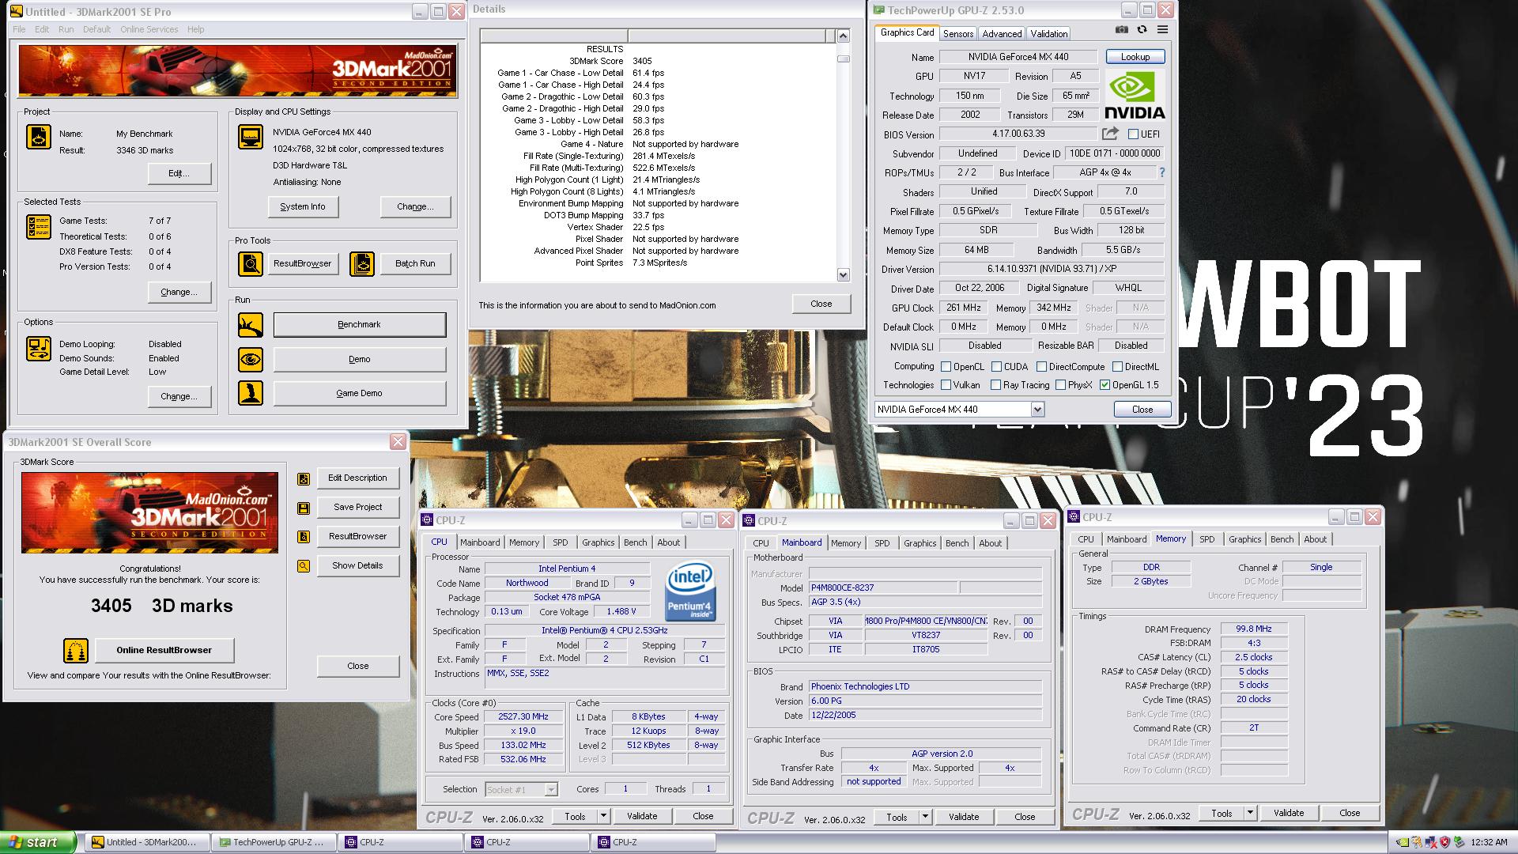The image size is (1518, 854).
Task: Toggle the CUDA checkbox in GPU-Z
Action: pyautogui.click(x=996, y=367)
